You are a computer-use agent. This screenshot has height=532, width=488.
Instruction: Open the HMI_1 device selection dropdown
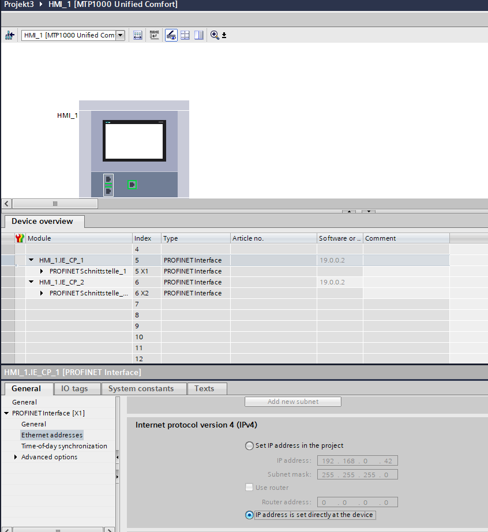tap(120, 36)
